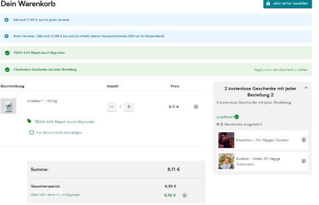The height and width of the screenshot is (205, 319).
Task: Open the Vitafiber product image
Action: 8,106
